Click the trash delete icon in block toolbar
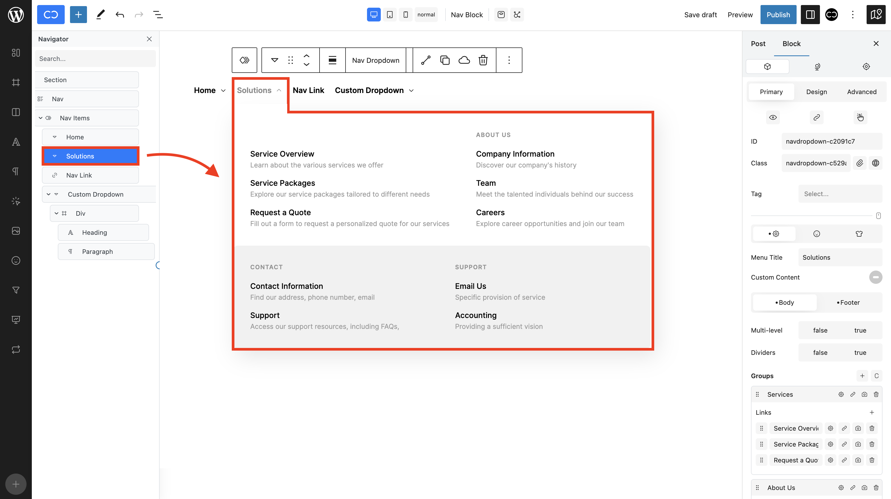Image resolution: width=891 pixels, height=499 pixels. click(483, 60)
